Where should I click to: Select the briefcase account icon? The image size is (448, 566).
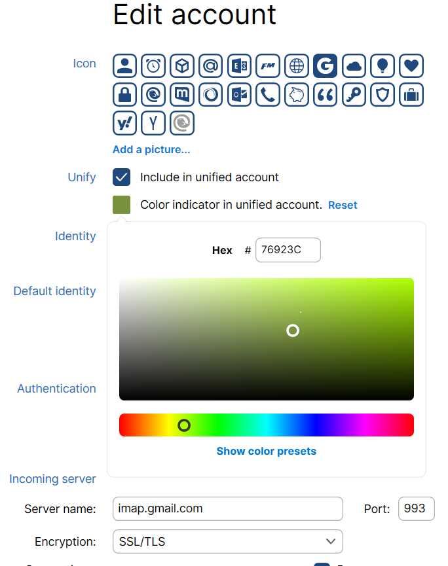pyautogui.click(x=411, y=95)
